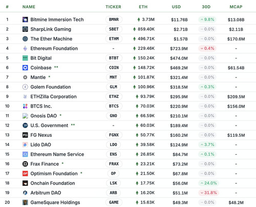Click the LSK ticker badge
Viewport: 256px width, 207px height.
[x=113, y=183]
